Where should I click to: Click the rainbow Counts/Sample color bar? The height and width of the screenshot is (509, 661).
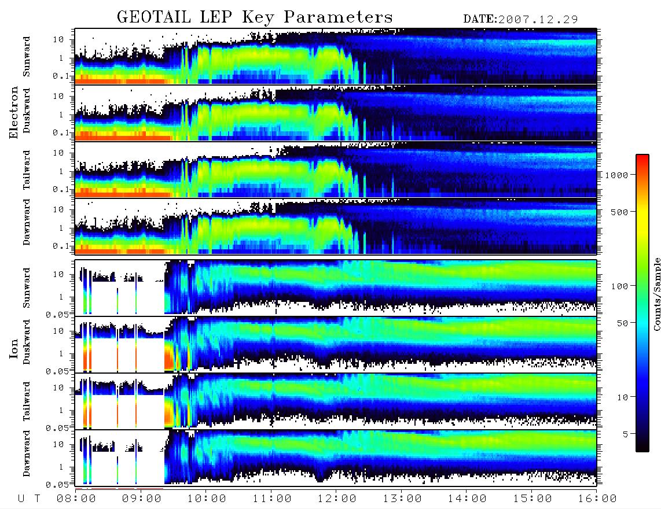pyautogui.click(x=642, y=303)
